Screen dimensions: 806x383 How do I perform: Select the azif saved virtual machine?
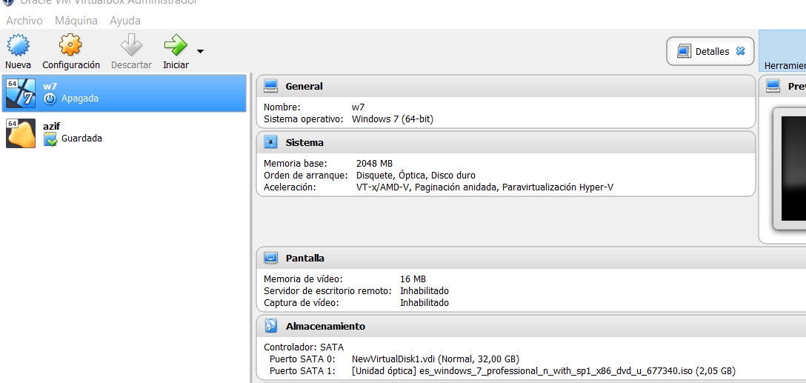pyautogui.click(x=124, y=133)
